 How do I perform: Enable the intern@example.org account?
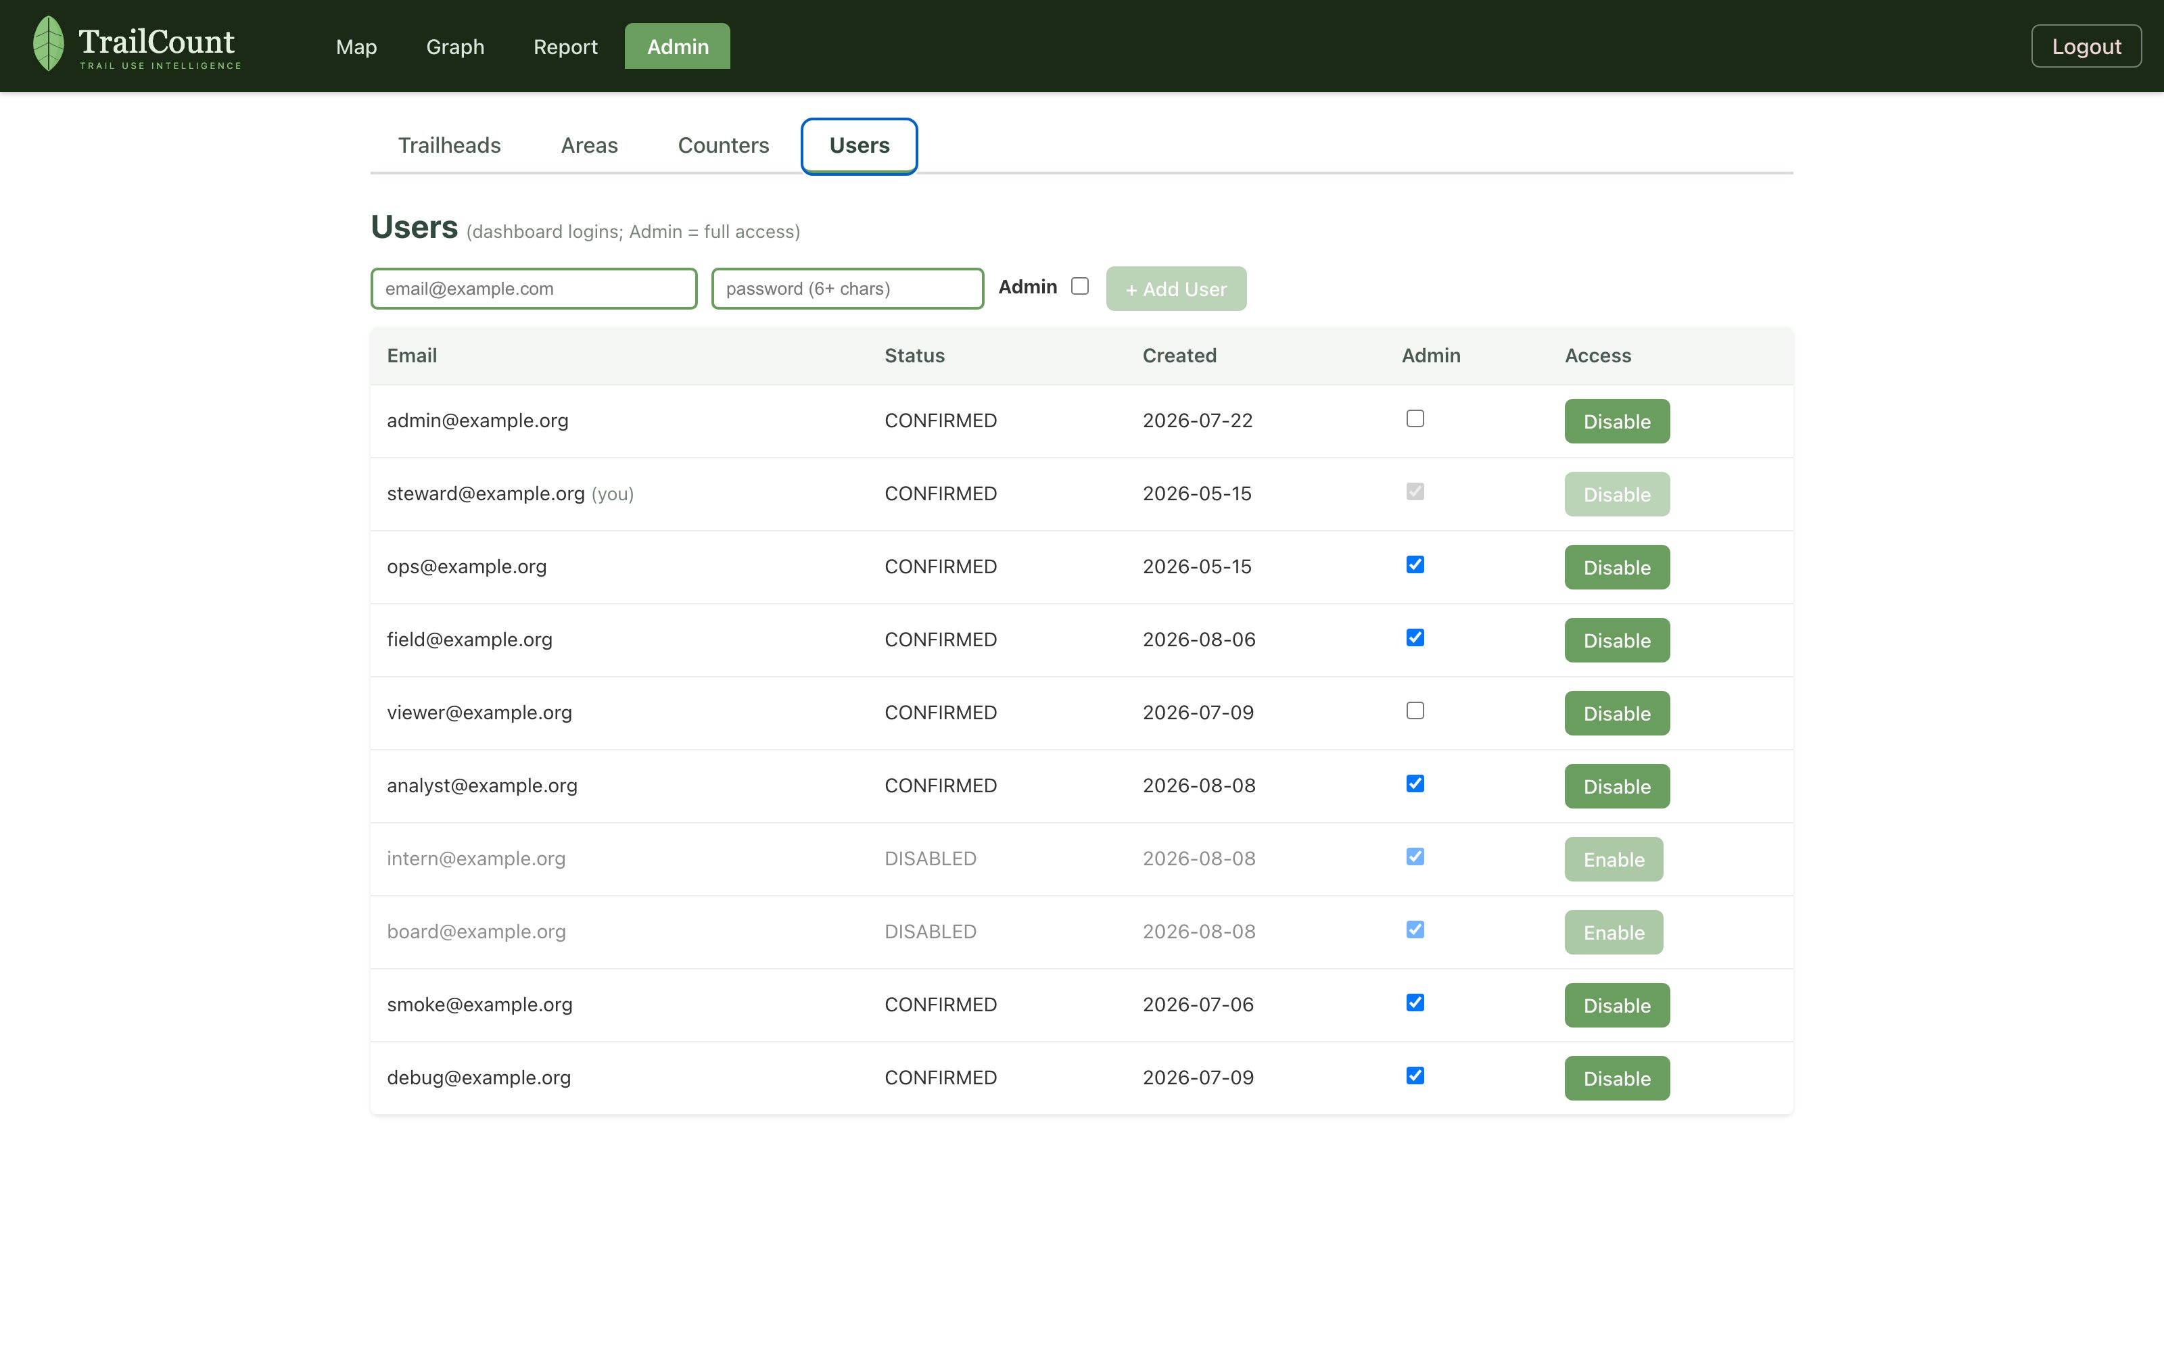point(1613,859)
